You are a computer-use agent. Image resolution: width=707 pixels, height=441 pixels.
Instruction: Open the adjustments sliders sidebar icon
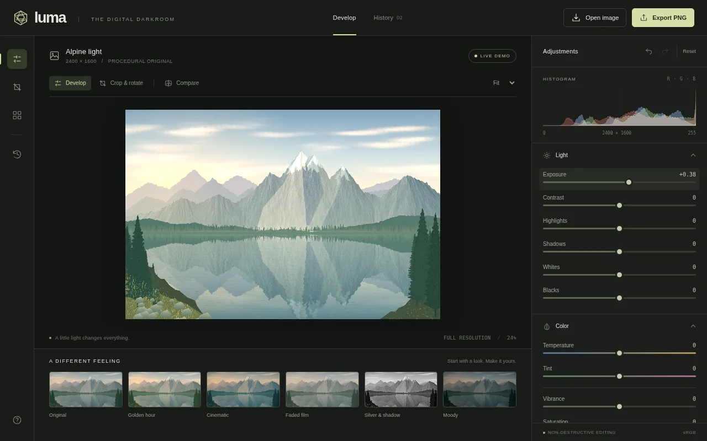tap(17, 59)
